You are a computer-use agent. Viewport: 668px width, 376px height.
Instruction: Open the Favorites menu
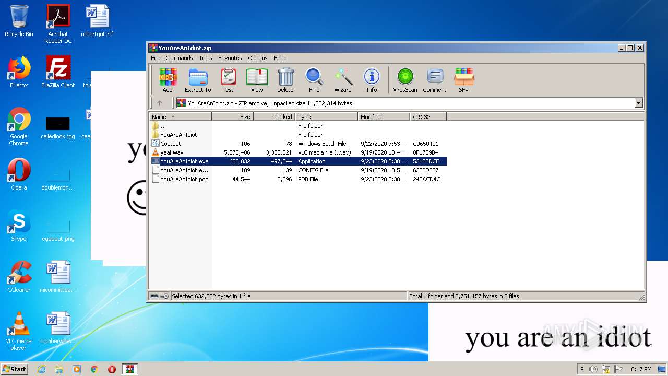[230, 58]
